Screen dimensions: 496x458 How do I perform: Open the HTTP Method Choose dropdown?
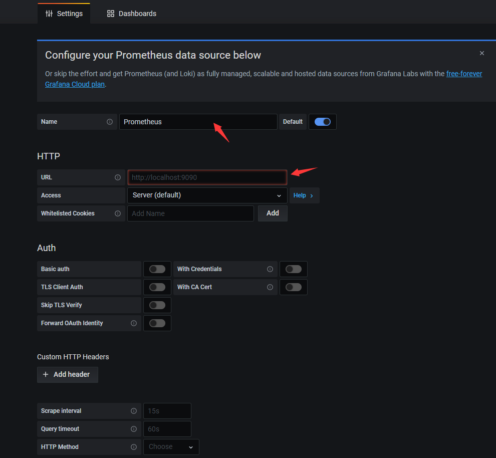(171, 447)
